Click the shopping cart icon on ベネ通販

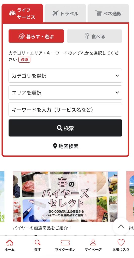(x=98, y=13)
